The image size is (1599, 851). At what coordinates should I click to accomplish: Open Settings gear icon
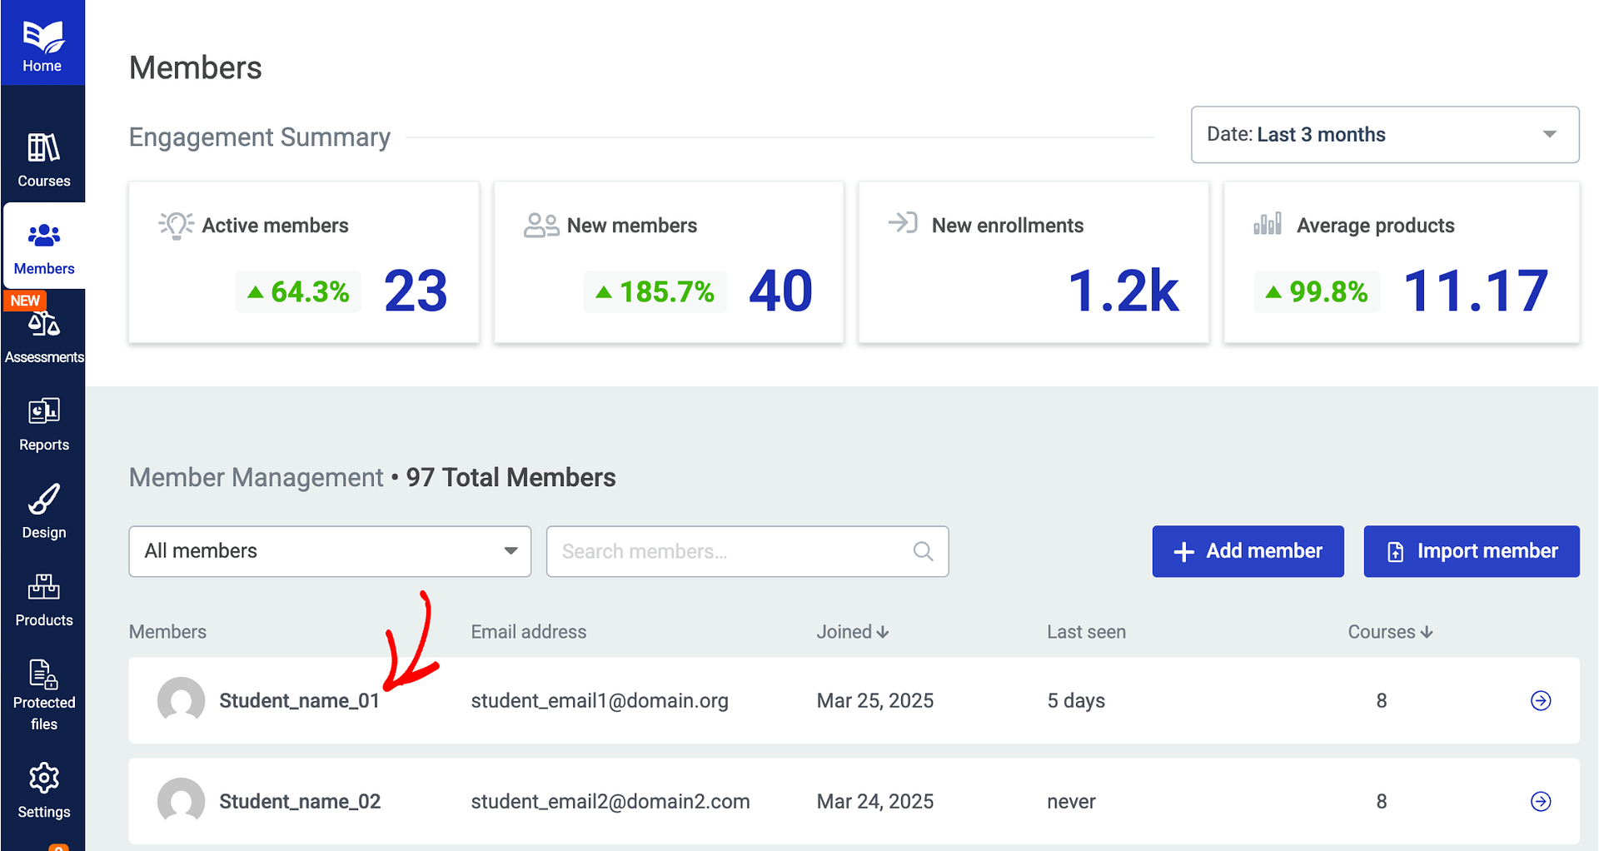pos(43,779)
